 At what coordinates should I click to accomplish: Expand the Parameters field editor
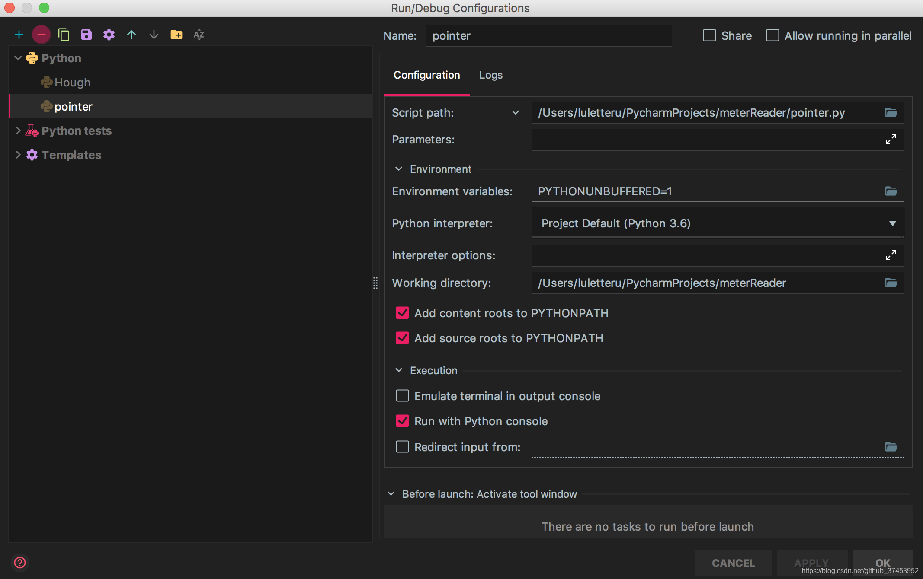(x=891, y=140)
